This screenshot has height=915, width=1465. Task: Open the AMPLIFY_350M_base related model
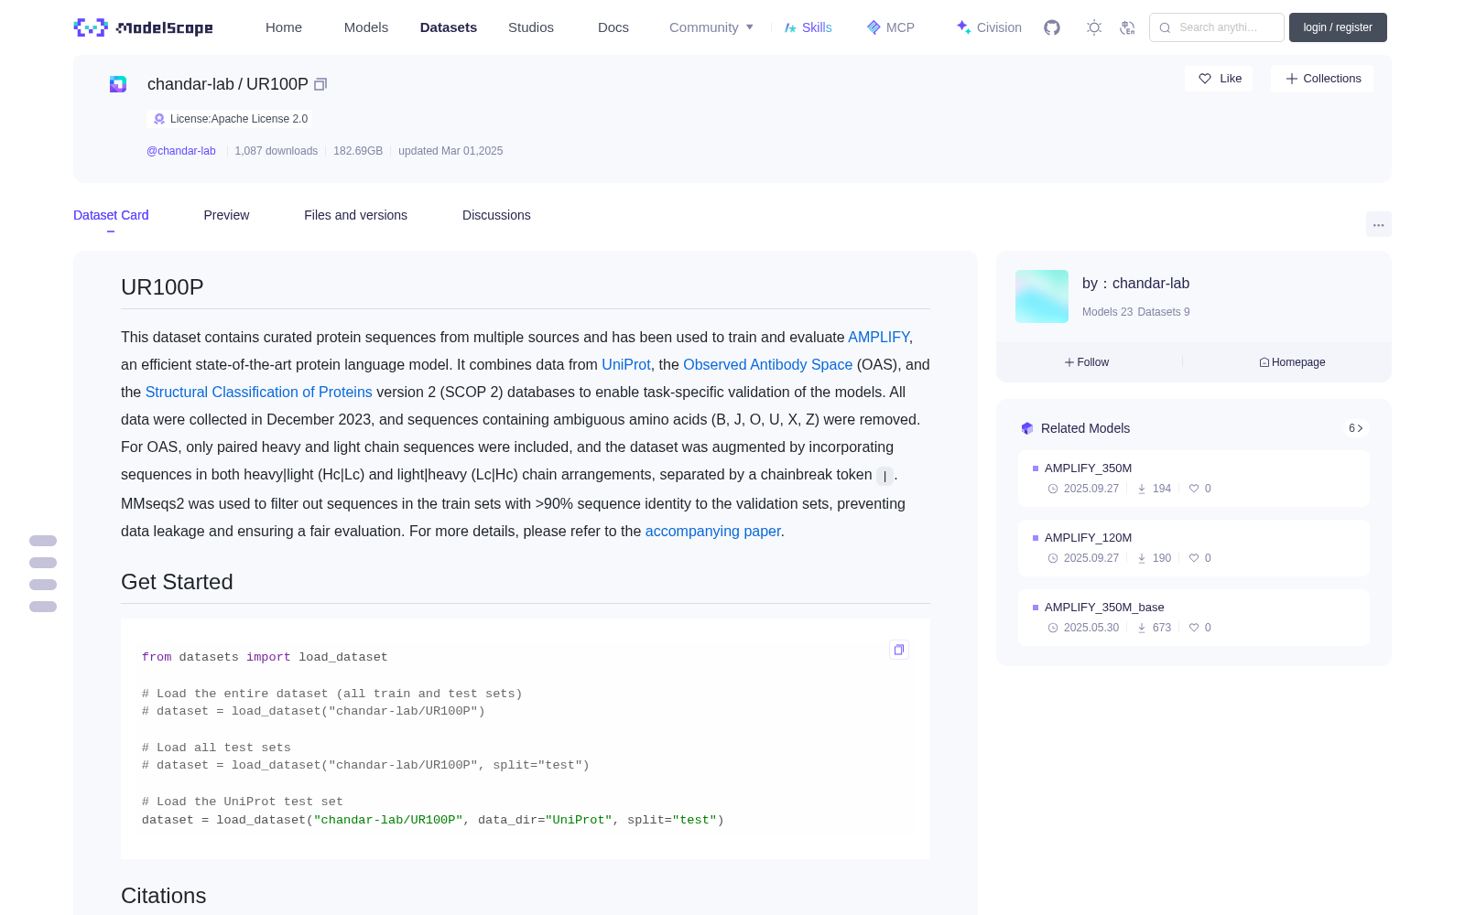1193,618
